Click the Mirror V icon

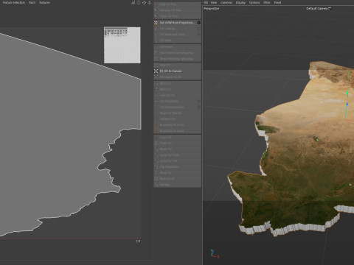[156, 89]
